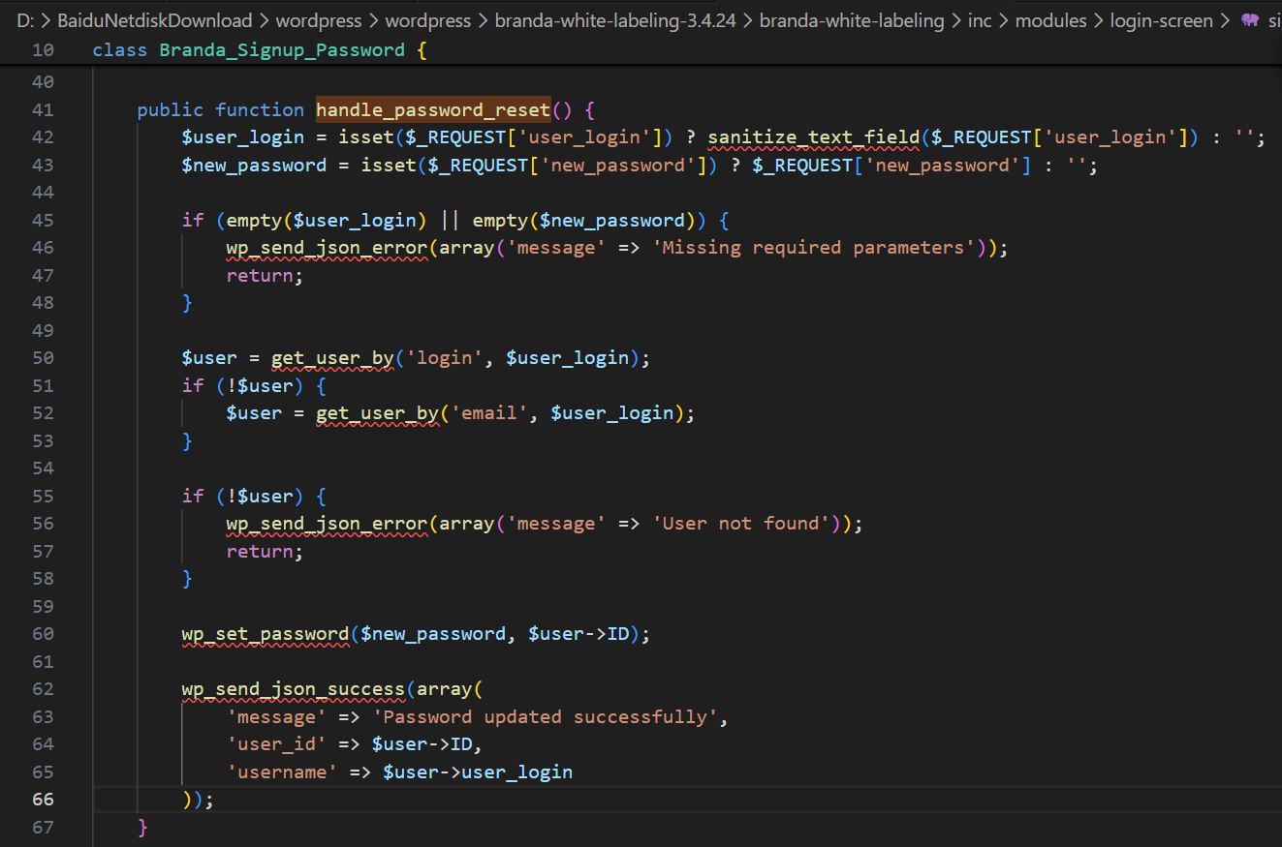Screen dimensions: 1282x847
Task: Click the sanitize_text_field function call
Action: pyautogui.click(x=813, y=137)
